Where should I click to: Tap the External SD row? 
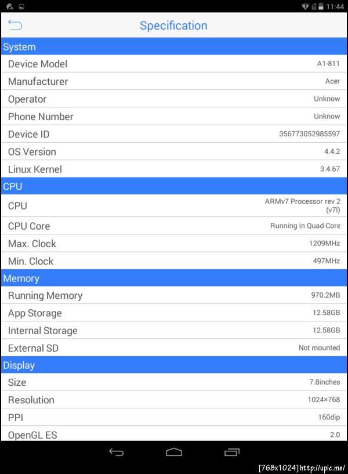pos(174,348)
